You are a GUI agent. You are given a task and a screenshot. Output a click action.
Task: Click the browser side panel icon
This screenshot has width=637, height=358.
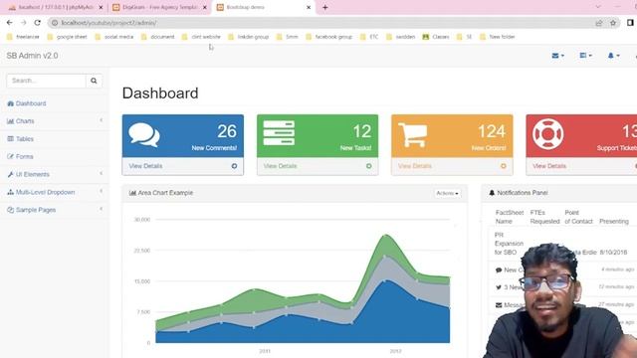[630, 23]
